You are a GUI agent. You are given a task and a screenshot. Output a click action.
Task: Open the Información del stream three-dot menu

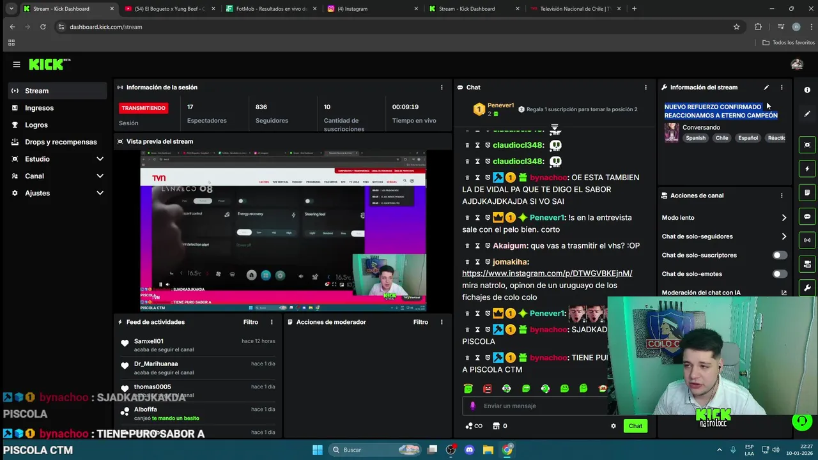[x=781, y=88]
